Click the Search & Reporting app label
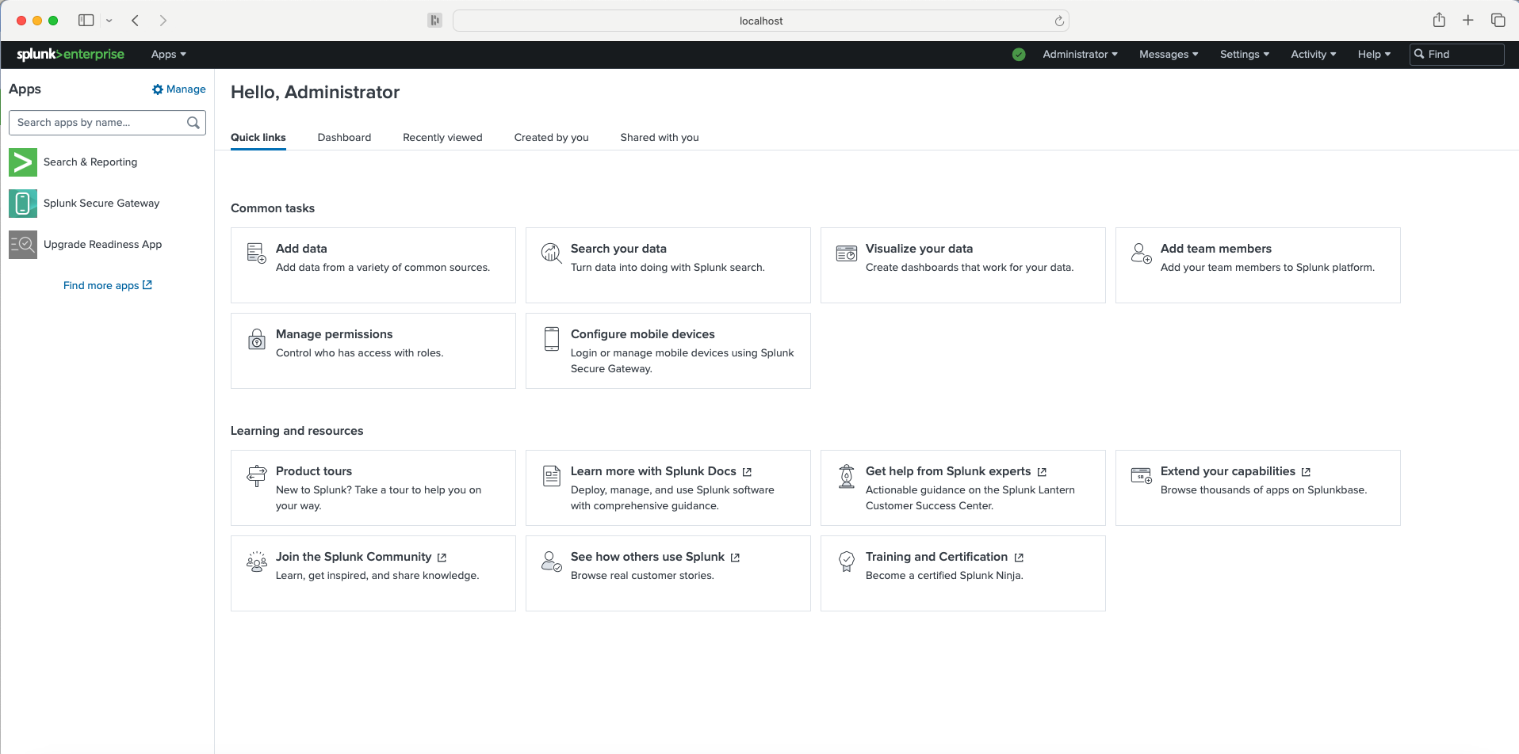Screen dimensions: 1519x754 pos(90,162)
